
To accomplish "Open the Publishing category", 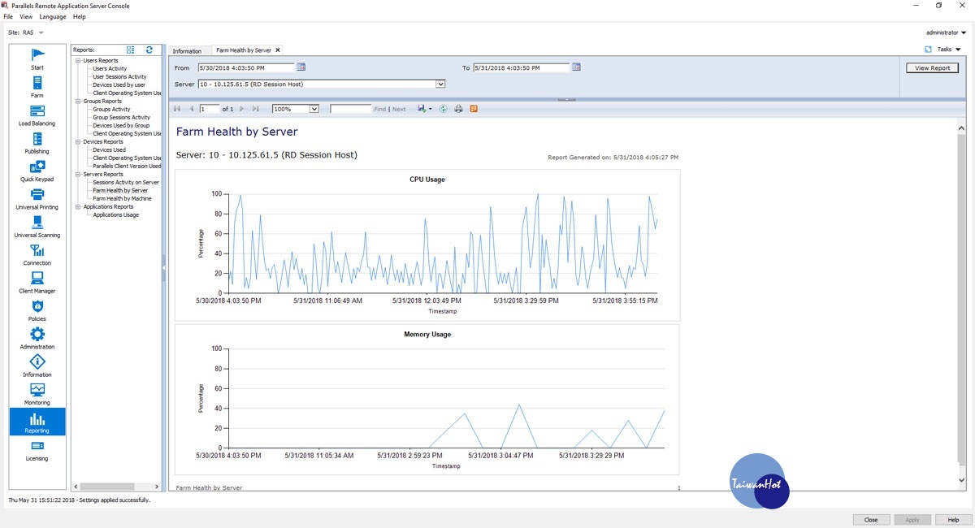I will coord(37,143).
